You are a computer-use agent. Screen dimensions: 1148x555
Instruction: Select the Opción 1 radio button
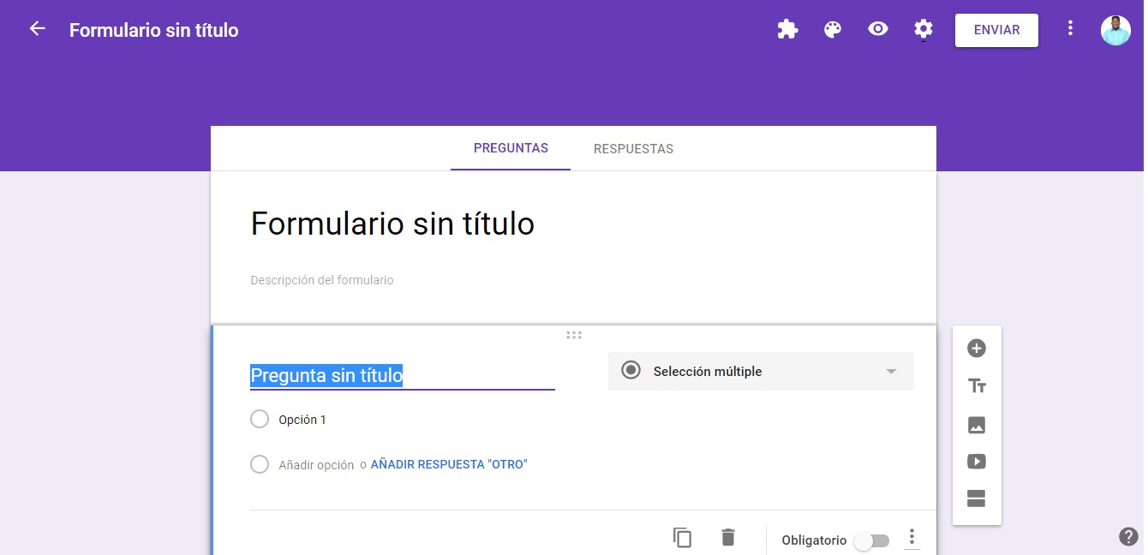point(260,420)
